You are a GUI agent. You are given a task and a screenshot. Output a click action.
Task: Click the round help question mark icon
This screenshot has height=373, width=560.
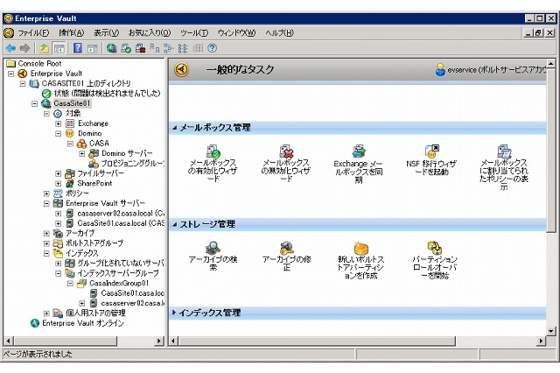pyautogui.click(x=212, y=48)
